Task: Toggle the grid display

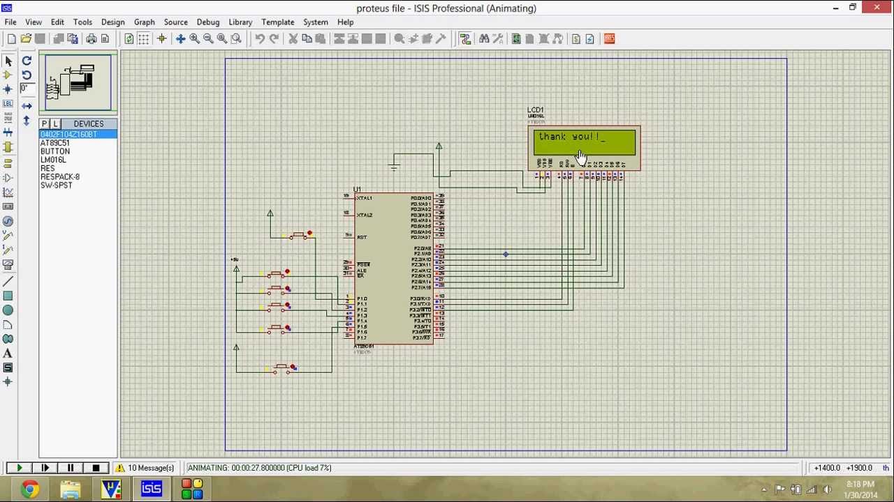Action: tap(143, 39)
